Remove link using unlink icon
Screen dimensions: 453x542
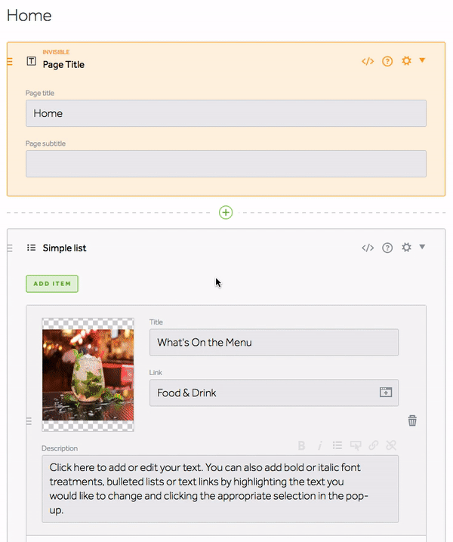click(x=391, y=445)
